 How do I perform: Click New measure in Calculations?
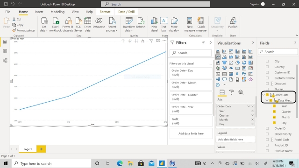click(190, 25)
